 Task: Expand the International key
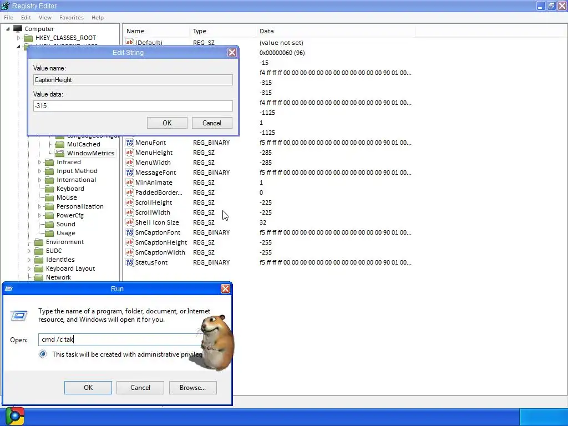click(x=39, y=180)
